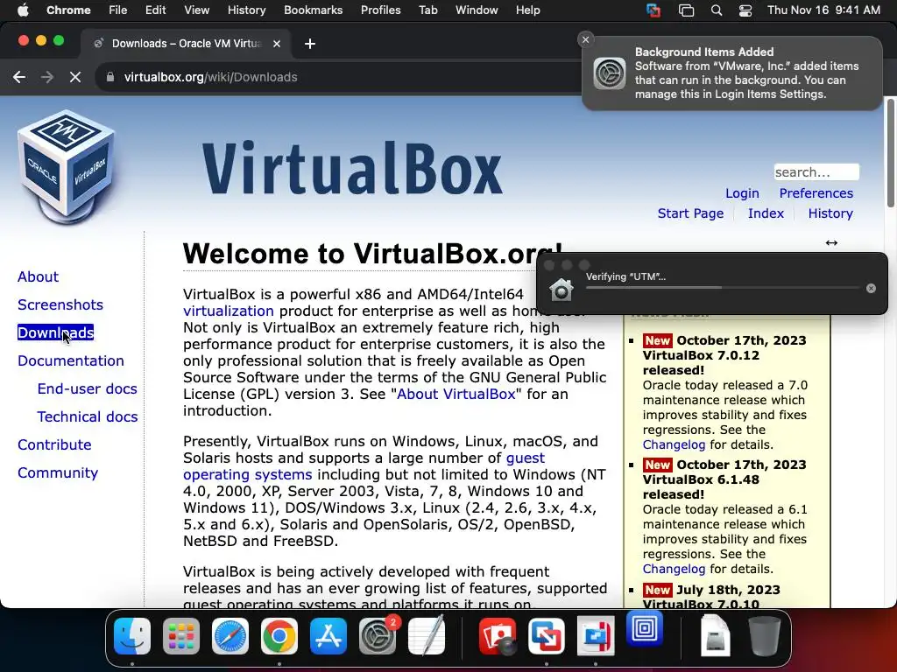Open Control Center in menu bar

[745, 10]
